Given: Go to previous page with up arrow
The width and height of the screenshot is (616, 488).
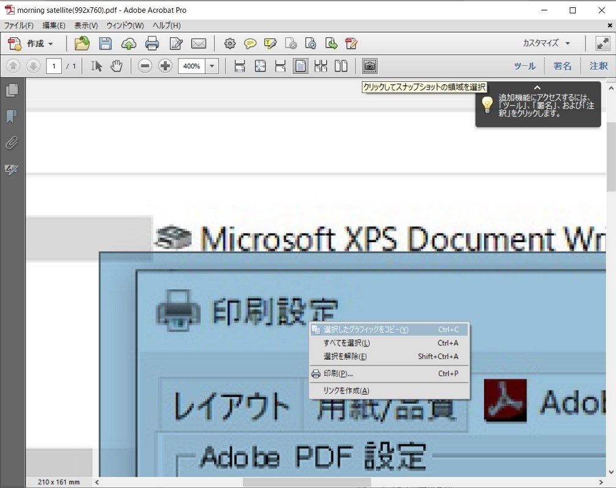Looking at the screenshot, I should pyautogui.click(x=13, y=66).
